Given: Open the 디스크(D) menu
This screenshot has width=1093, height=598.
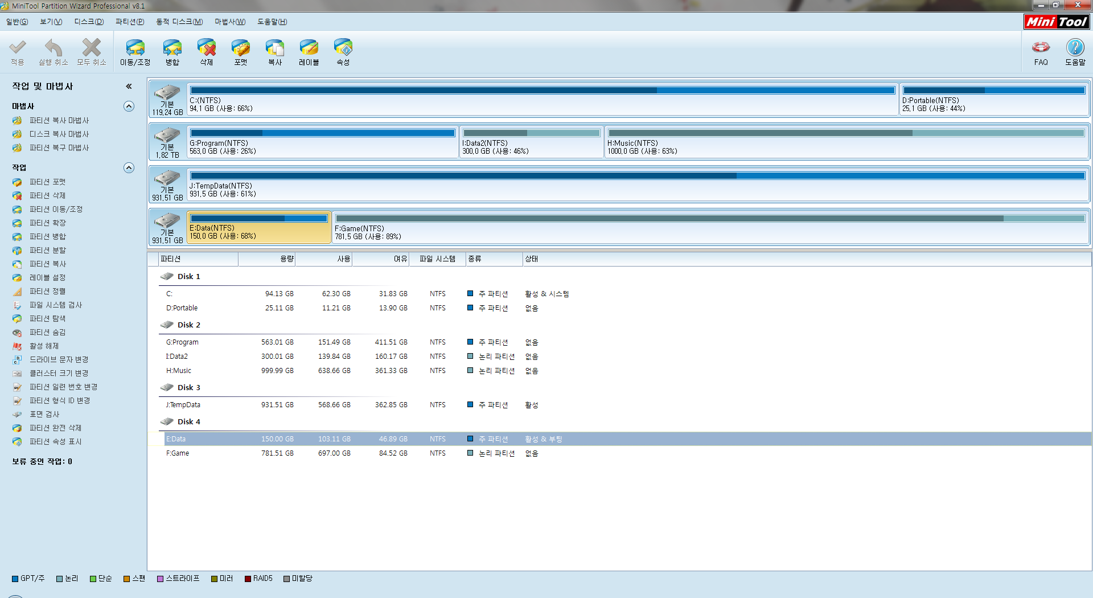Looking at the screenshot, I should pyautogui.click(x=89, y=22).
